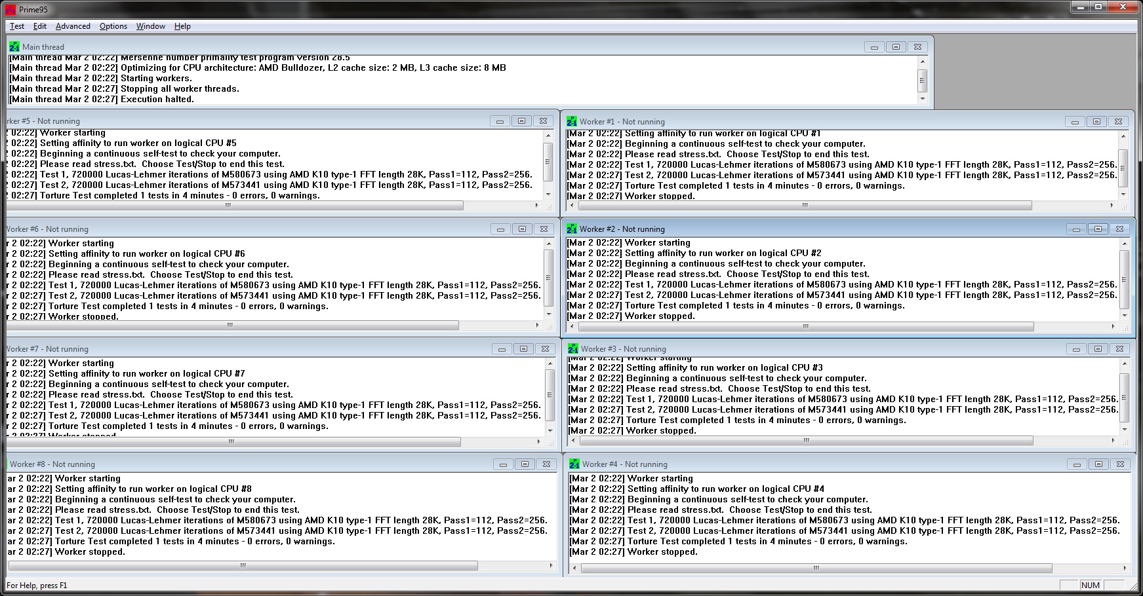Close the Worker #7 window
1143x596 pixels.
(x=545, y=349)
